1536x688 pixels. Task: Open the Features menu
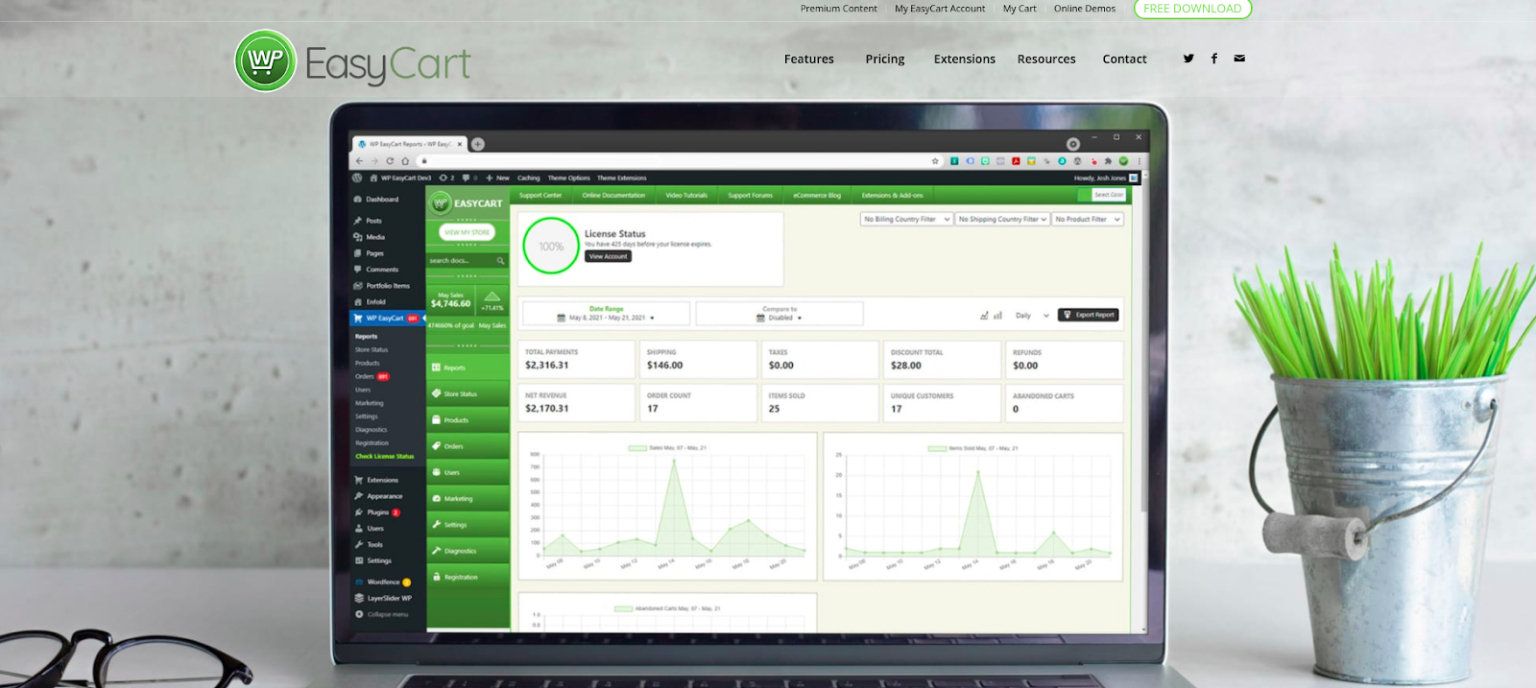click(x=809, y=59)
